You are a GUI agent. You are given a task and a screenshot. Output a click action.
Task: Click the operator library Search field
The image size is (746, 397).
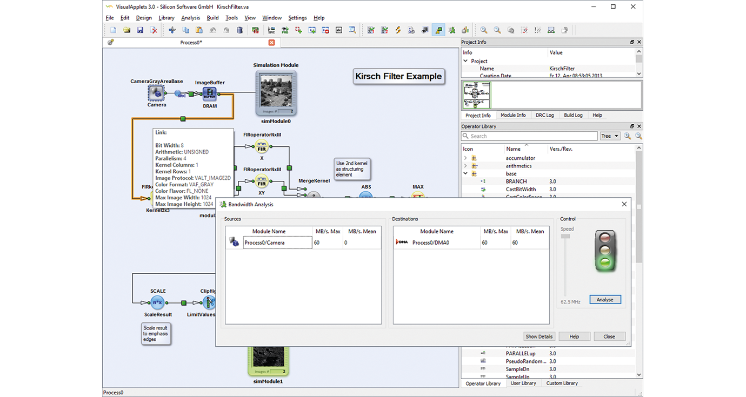point(529,136)
